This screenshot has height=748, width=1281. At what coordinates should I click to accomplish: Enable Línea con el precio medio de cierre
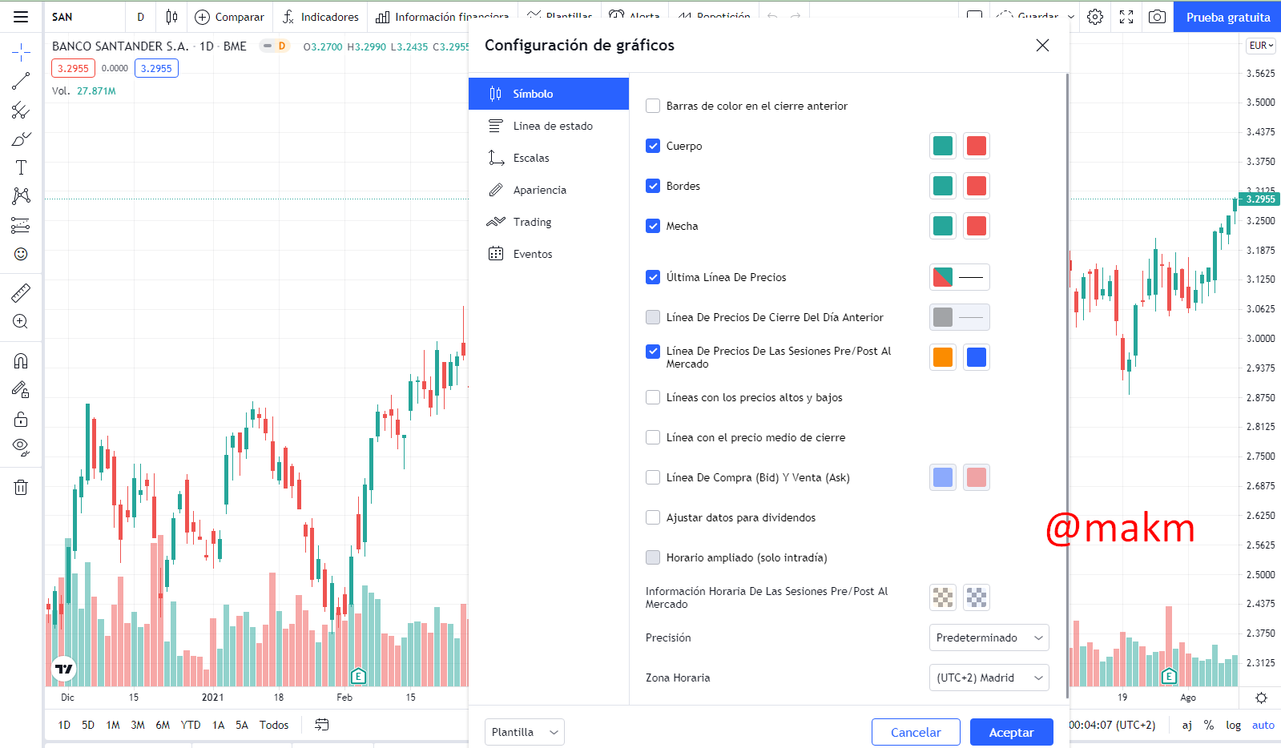pyautogui.click(x=653, y=437)
